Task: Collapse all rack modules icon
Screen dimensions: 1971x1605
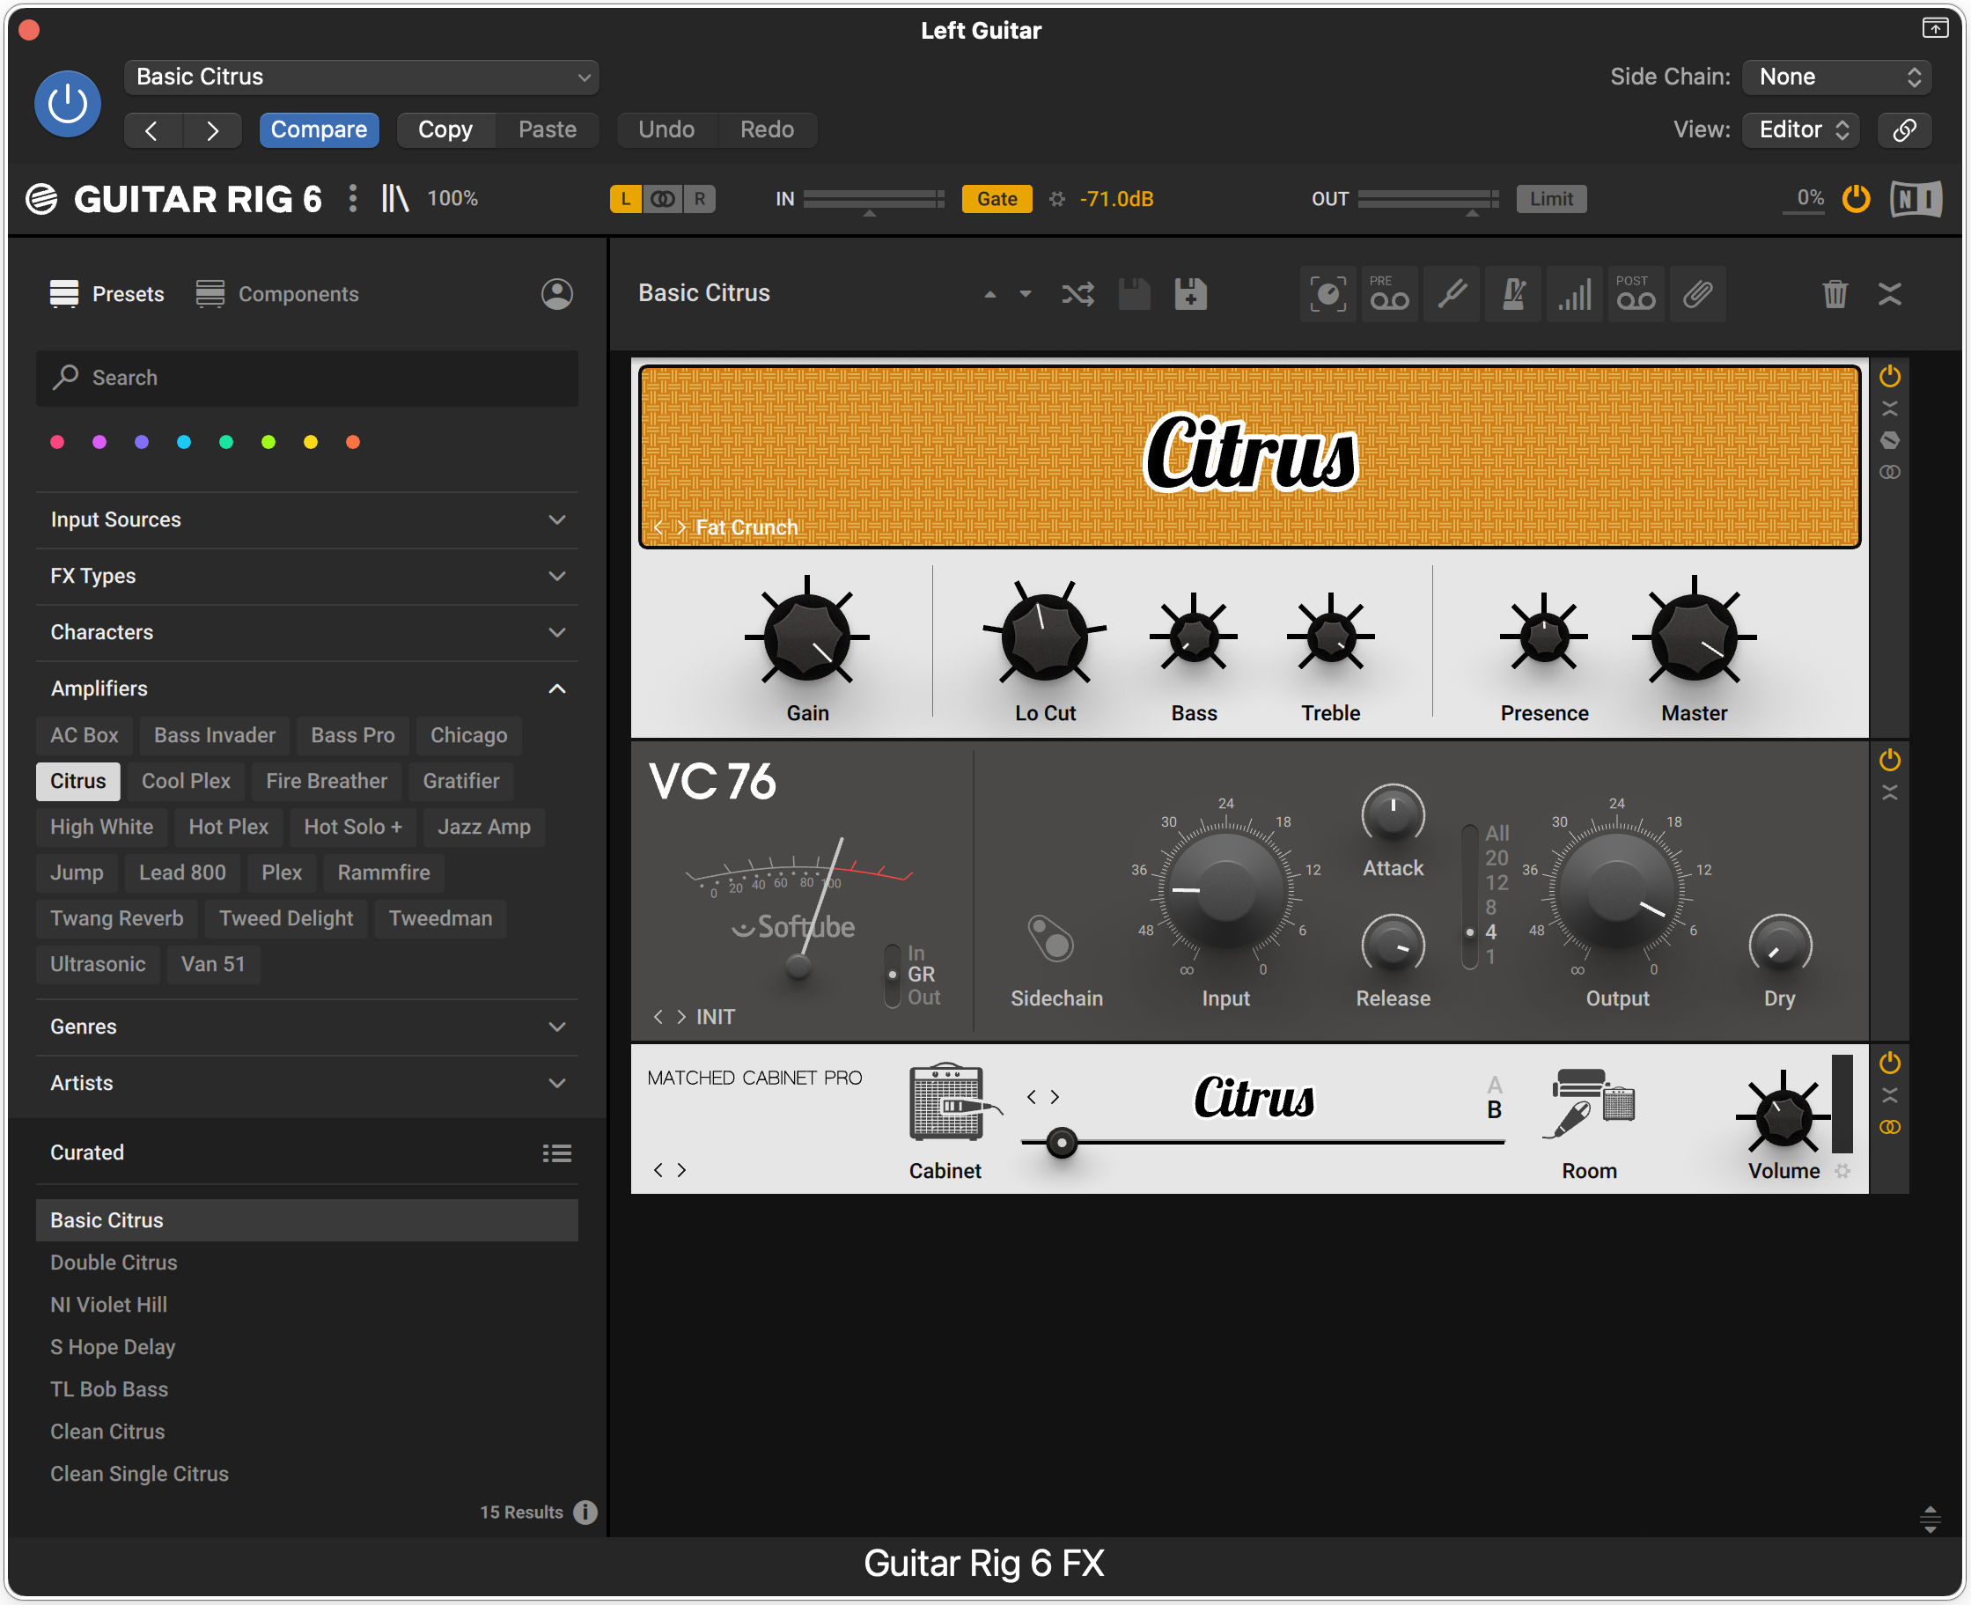Action: 1890,294
